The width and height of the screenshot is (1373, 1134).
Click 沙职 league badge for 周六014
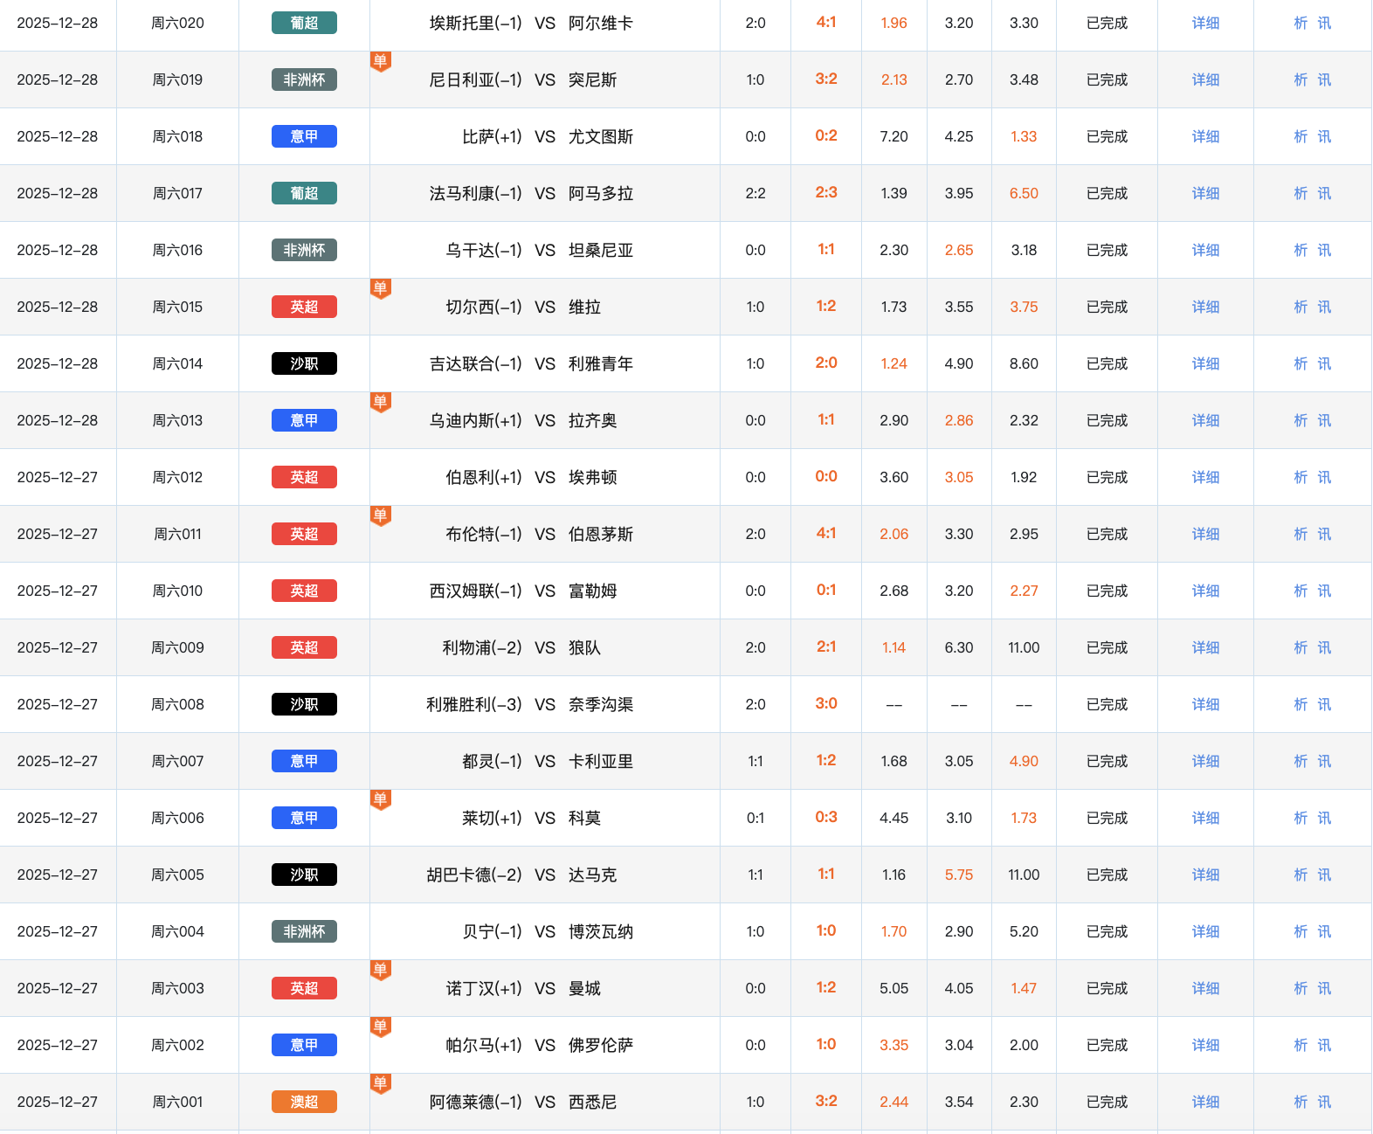click(304, 363)
